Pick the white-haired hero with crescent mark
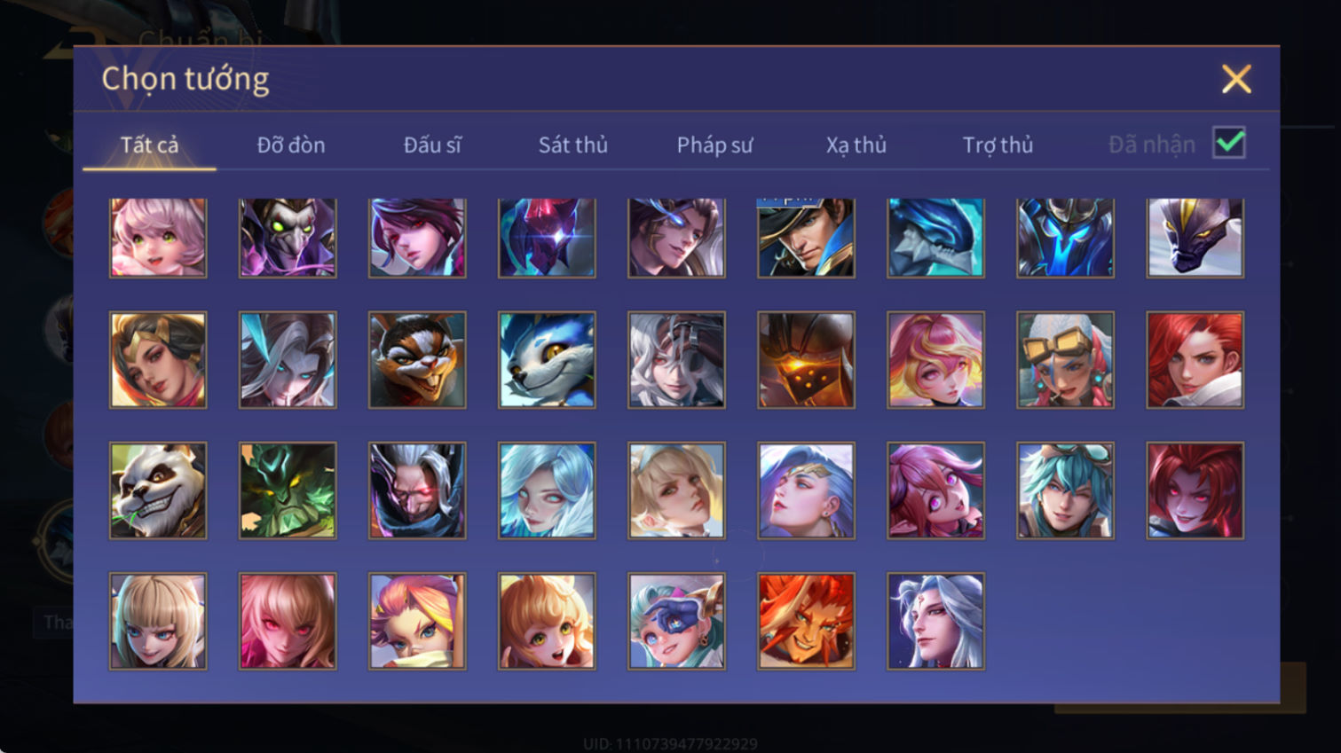1341x753 pixels. [x=935, y=621]
